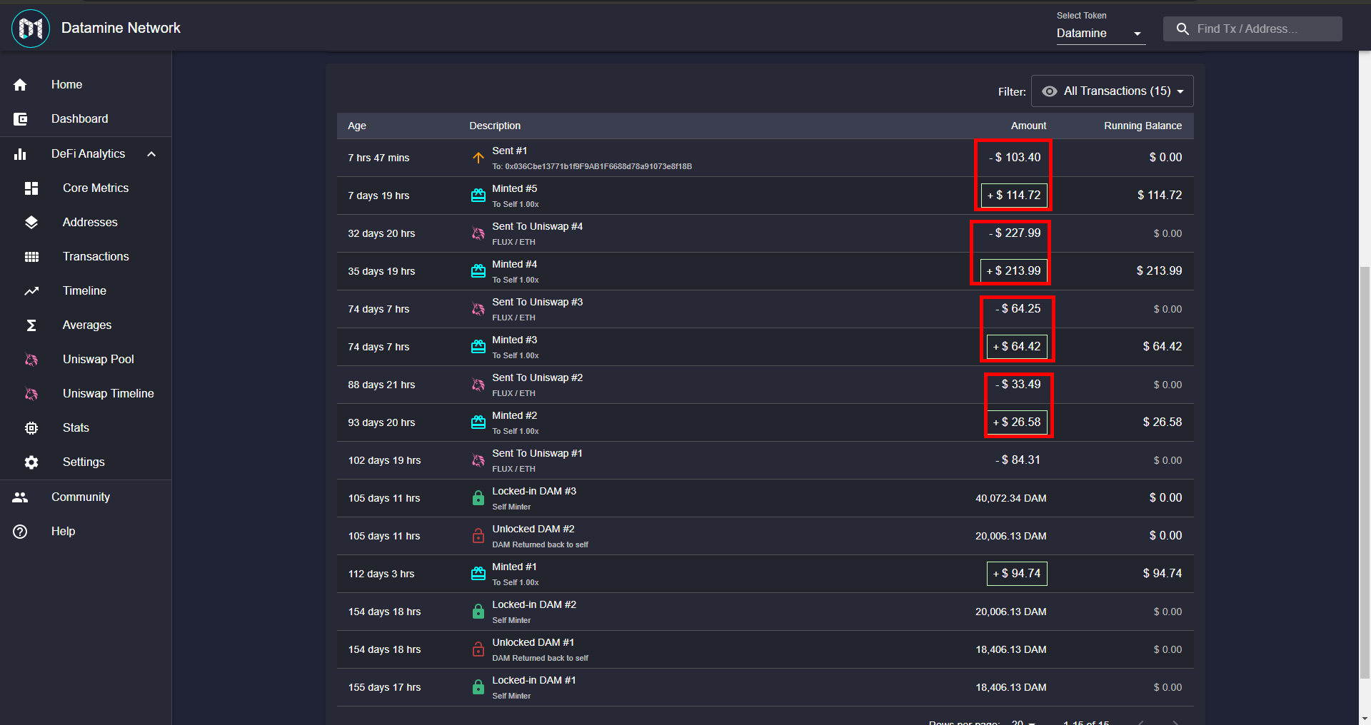Click the +$ 26.58 amount badge
Screen dimensions: 1371x725
coord(1017,422)
